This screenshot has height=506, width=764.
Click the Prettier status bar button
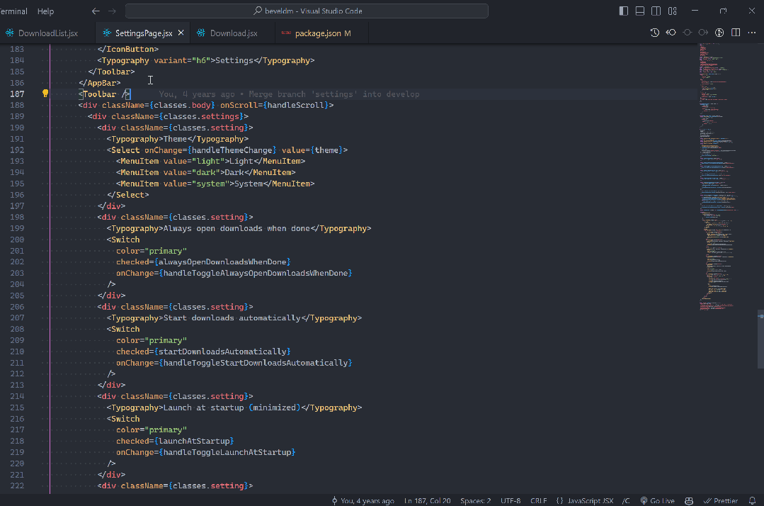[721, 500]
